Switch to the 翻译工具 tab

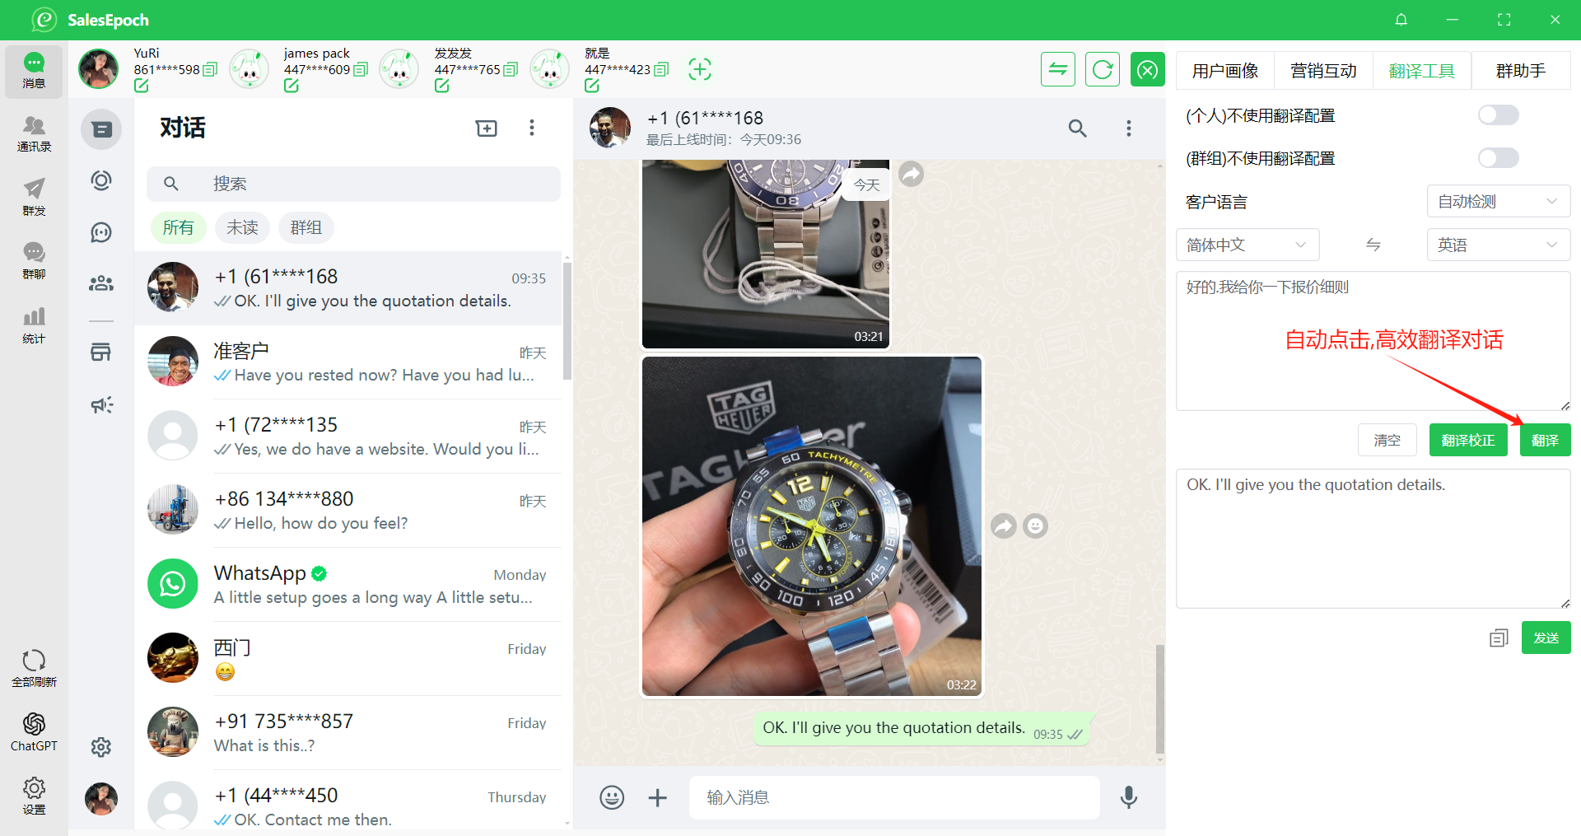point(1422,71)
